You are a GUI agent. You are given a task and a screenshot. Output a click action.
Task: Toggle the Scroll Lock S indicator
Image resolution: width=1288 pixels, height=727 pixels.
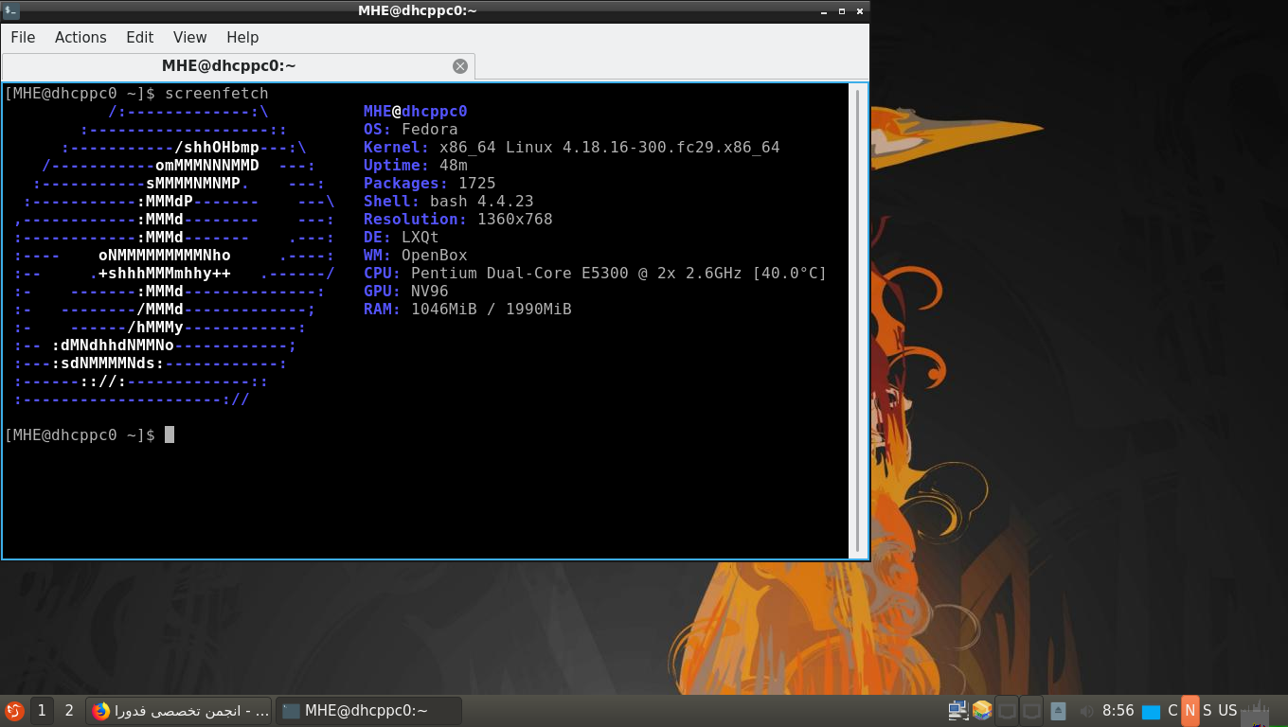(1207, 710)
